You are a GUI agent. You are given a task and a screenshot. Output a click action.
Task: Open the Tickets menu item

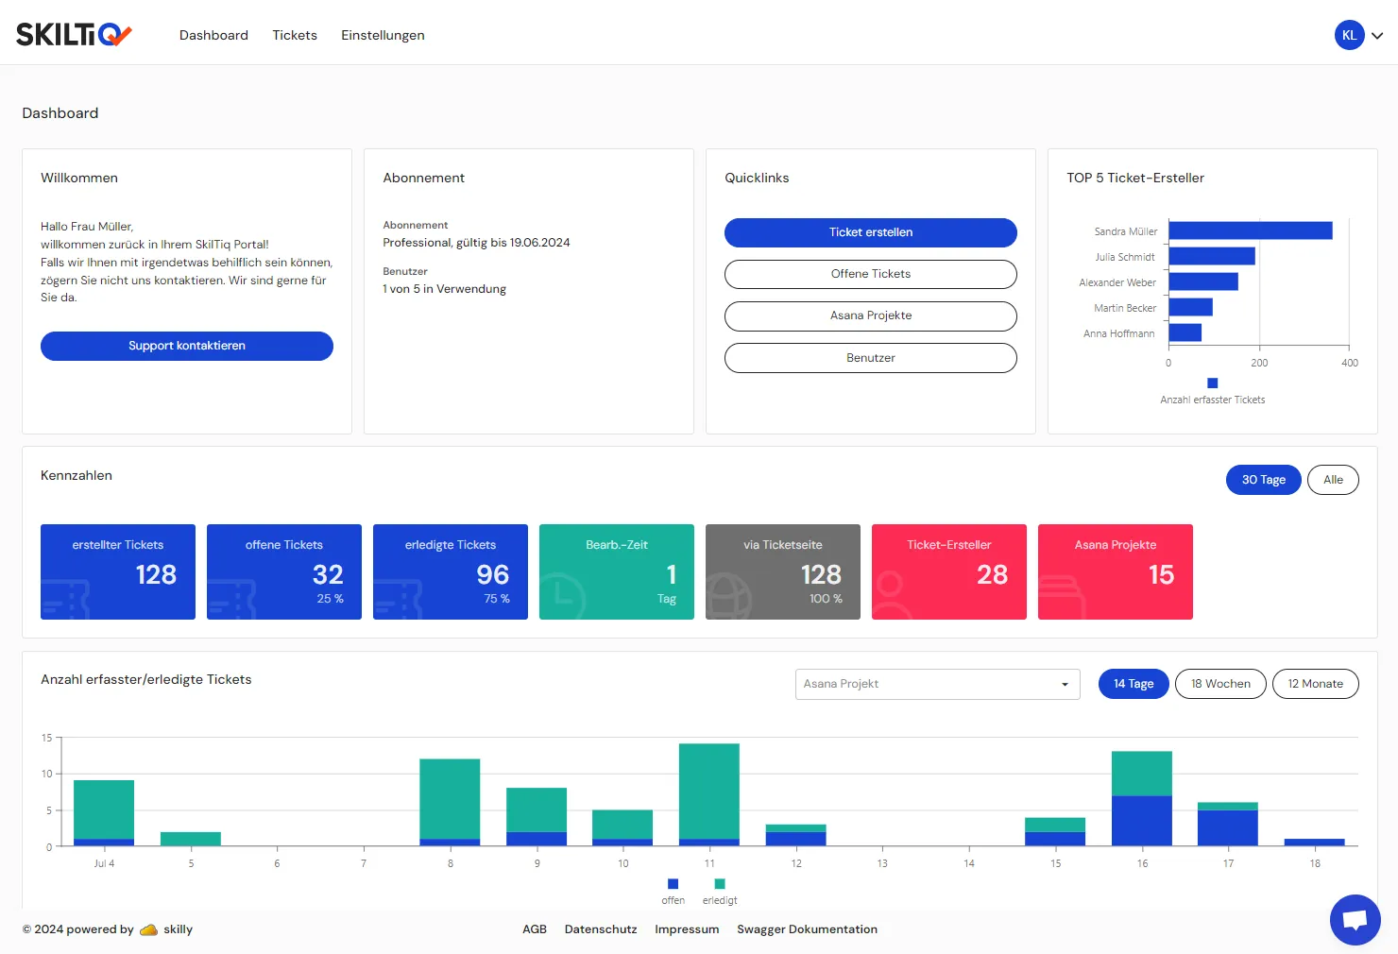click(x=295, y=35)
